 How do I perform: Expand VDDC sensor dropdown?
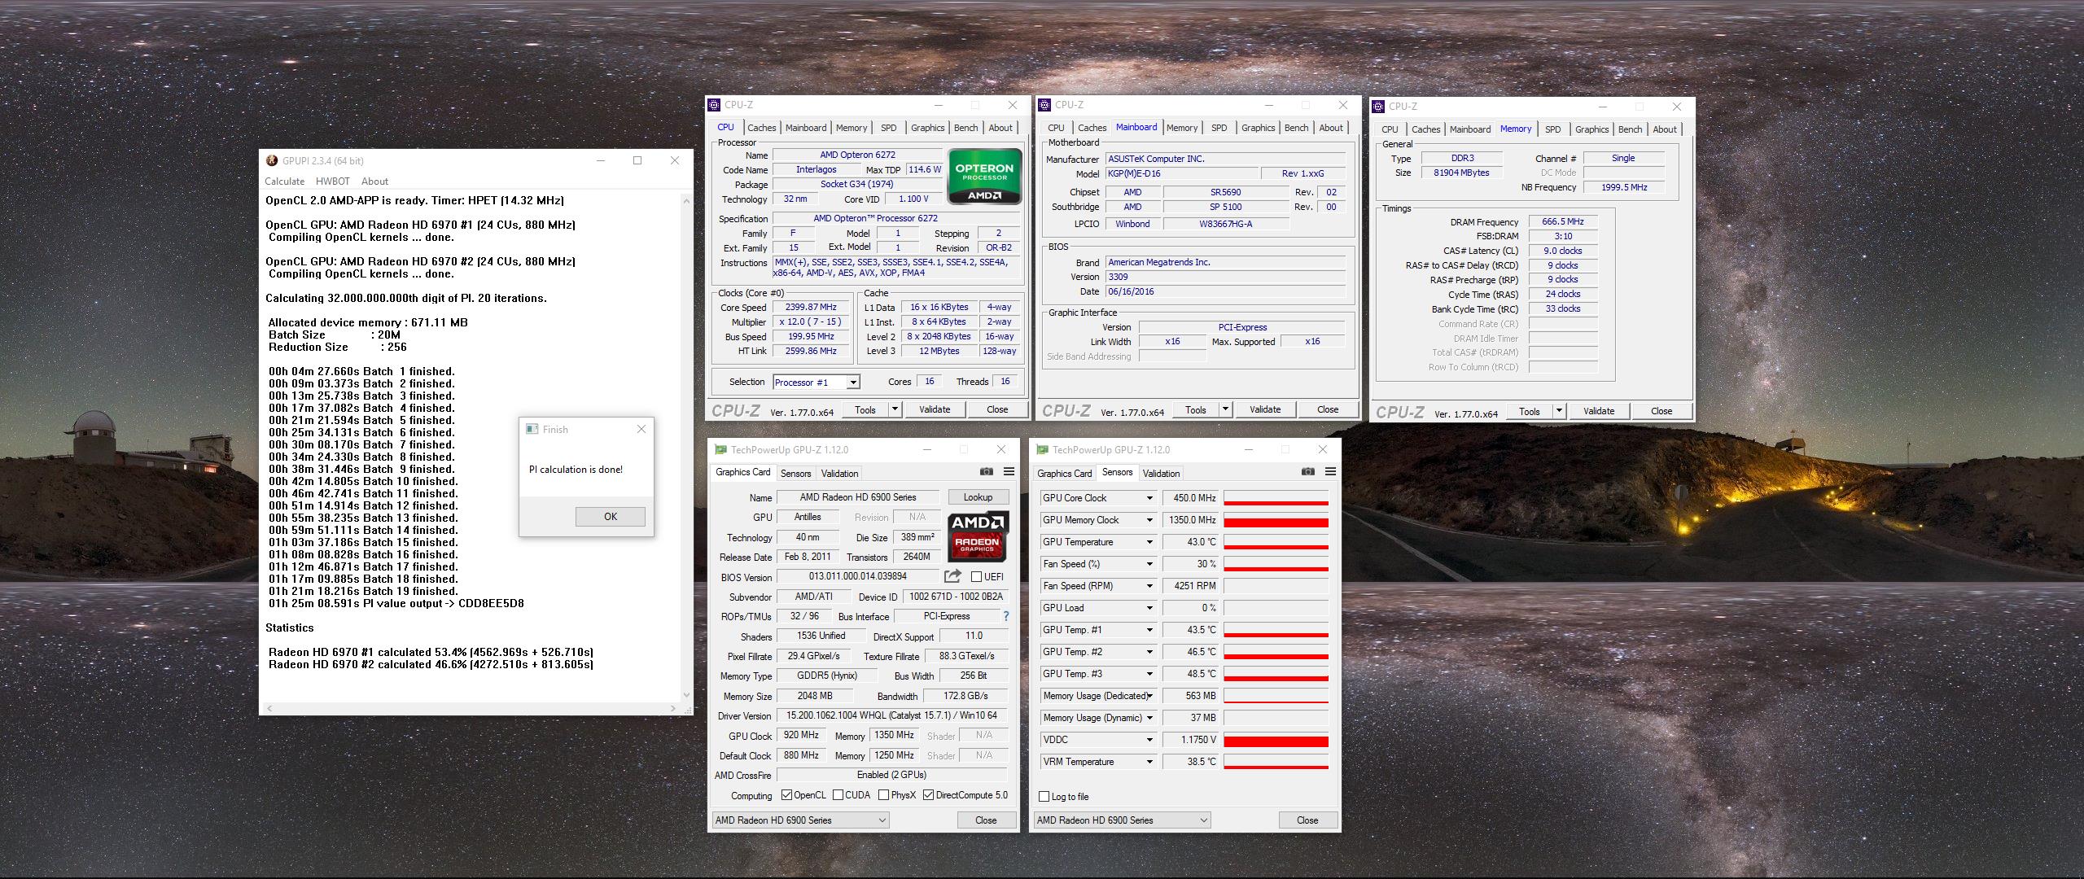coord(1149,740)
